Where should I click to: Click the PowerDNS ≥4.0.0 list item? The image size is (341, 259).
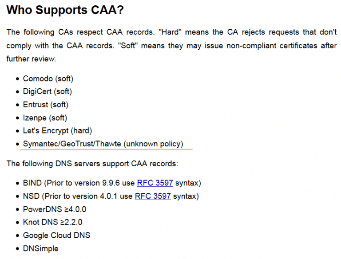(x=55, y=209)
